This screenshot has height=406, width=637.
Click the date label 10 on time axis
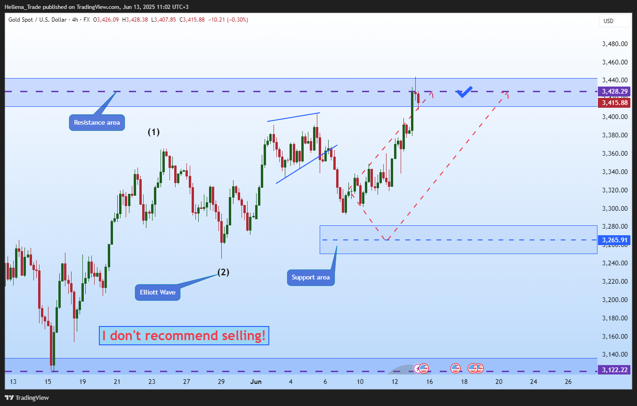pos(360,382)
